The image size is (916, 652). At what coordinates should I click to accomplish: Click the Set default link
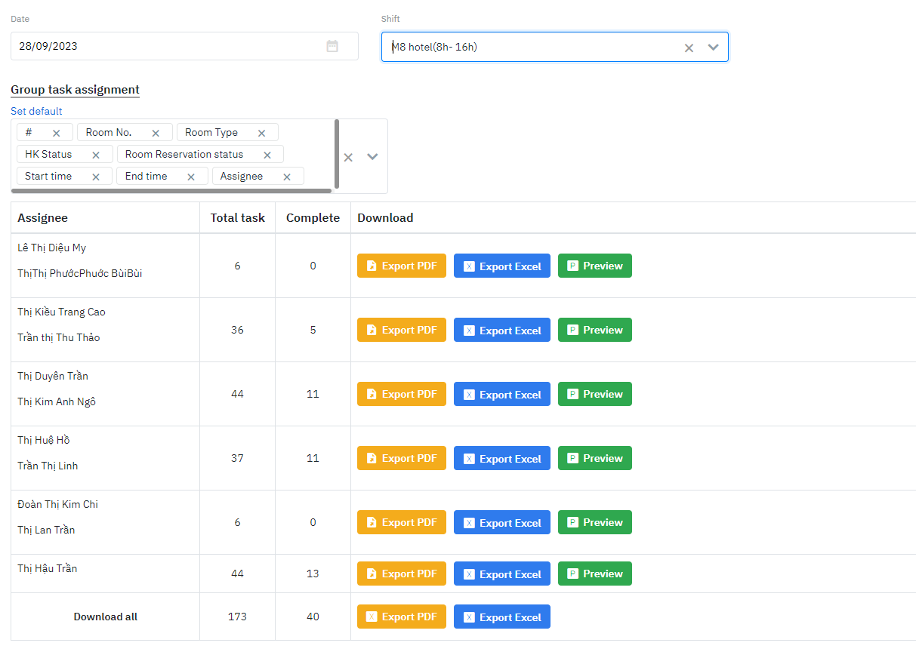click(x=36, y=111)
